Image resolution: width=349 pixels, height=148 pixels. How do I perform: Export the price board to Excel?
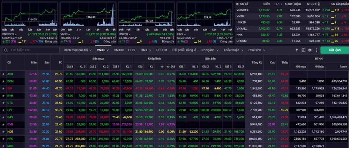(x=303, y=50)
